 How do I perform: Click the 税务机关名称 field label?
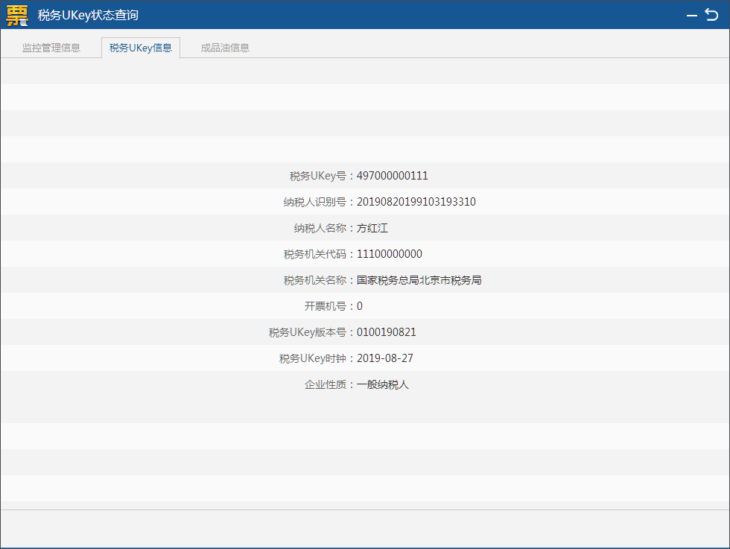[x=315, y=280]
